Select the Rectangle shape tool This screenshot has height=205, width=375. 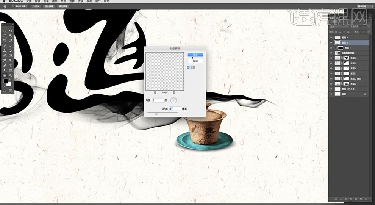pyautogui.click(x=11, y=70)
